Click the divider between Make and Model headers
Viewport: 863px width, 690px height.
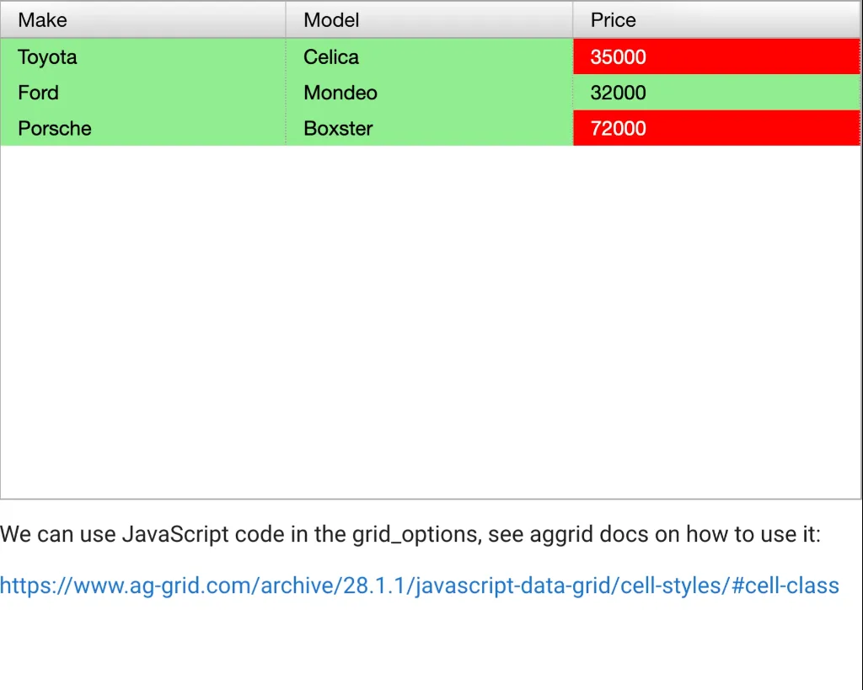coord(287,19)
